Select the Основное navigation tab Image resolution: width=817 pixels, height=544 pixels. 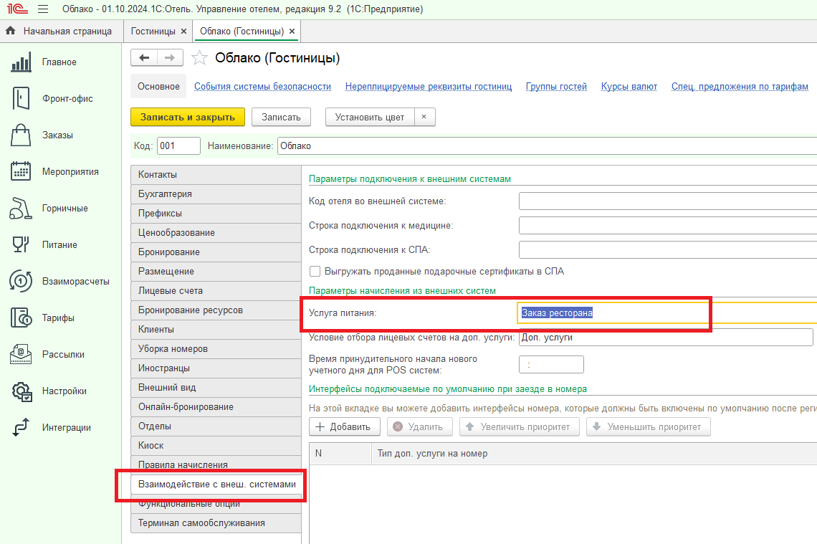[158, 87]
